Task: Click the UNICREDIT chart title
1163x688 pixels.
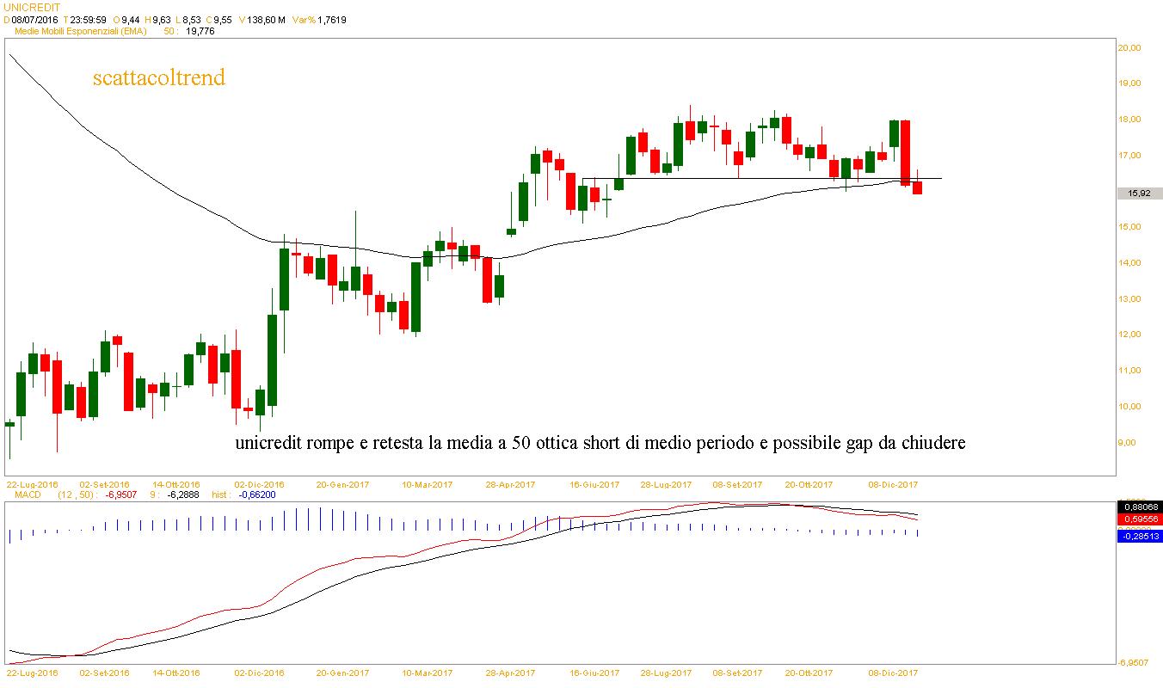Action: pyautogui.click(x=32, y=7)
